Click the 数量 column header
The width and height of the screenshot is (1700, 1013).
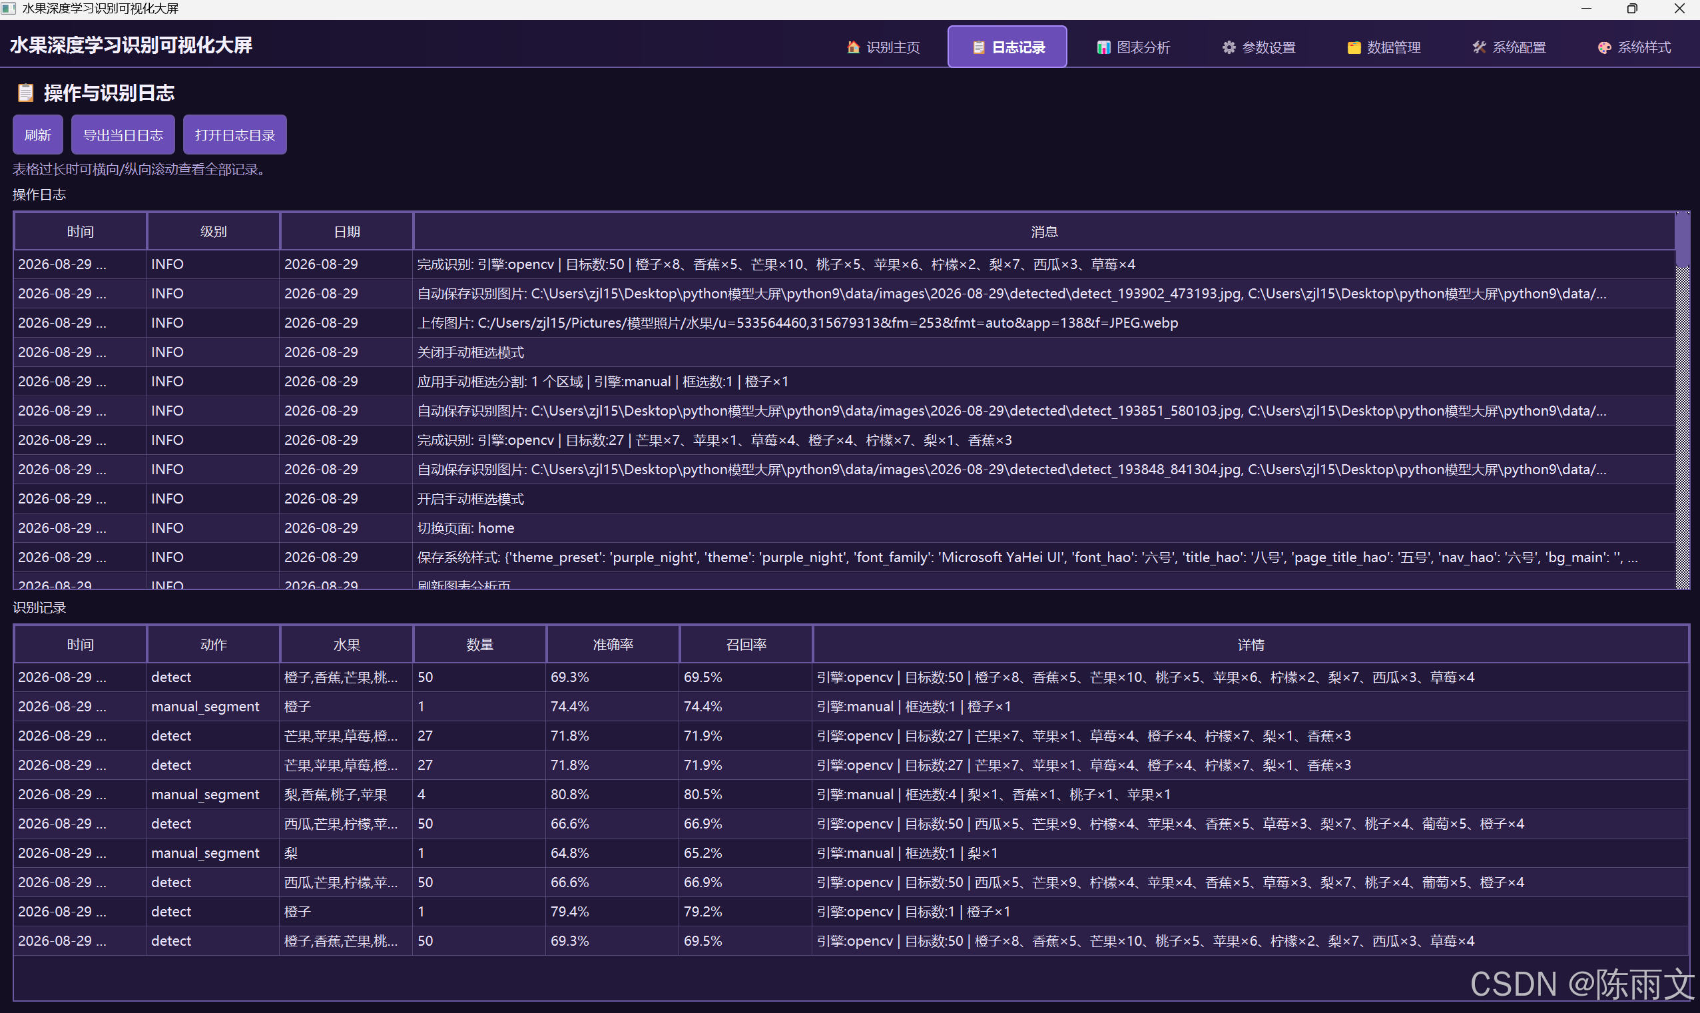click(479, 645)
